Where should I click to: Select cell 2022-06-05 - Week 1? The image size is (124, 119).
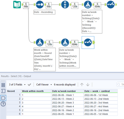point(67,114)
